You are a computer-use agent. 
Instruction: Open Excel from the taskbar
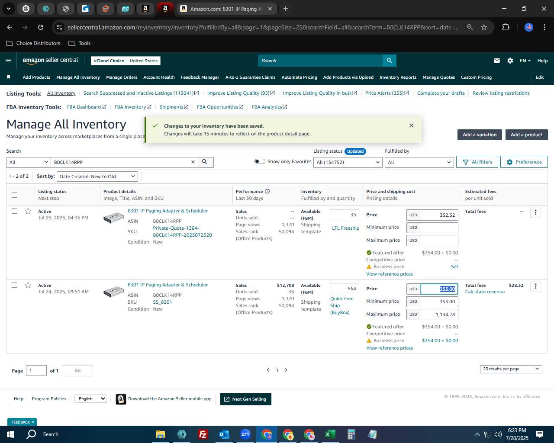click(330, 434)
